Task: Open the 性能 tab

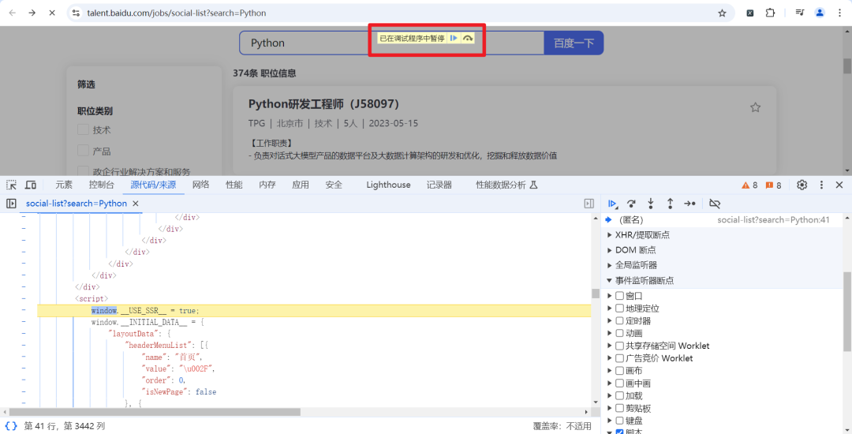Action: [x=234, y=185]
